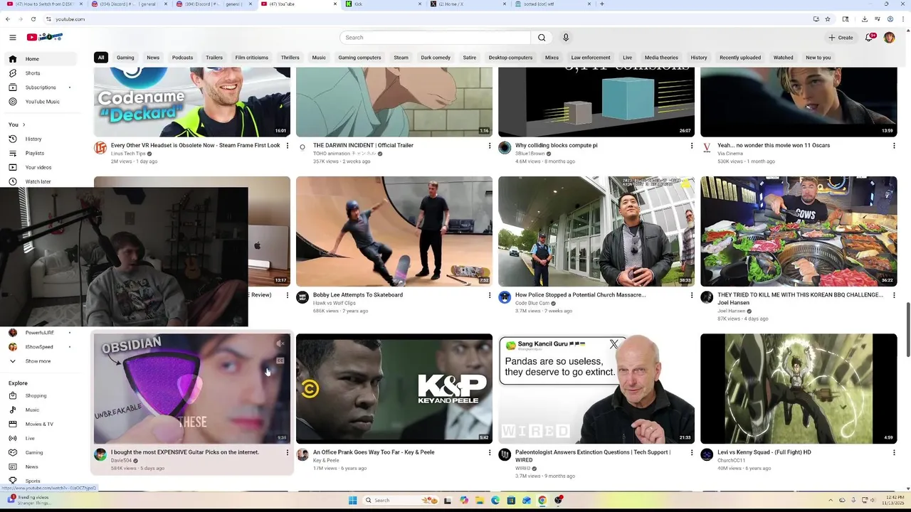Click the browser address bar
911x512 pixels.
tap(427, 19)
